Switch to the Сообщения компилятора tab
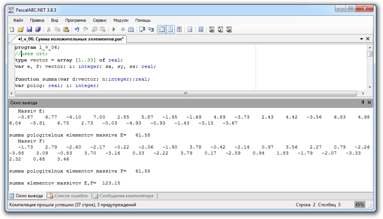This screenshot has width=383, height=219. [x=123, y=196]
